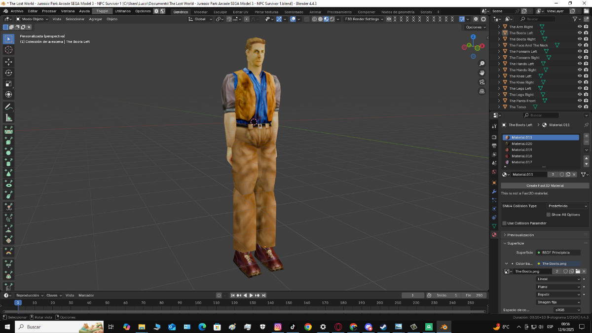Open The Boots.png image from file
This screenshot has height=333, width=592.
point(578,271)
